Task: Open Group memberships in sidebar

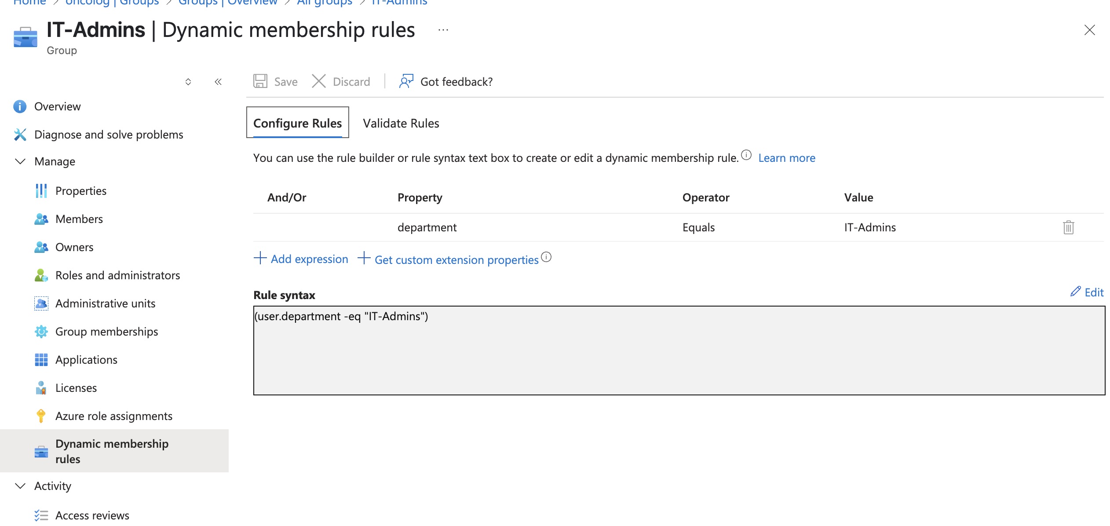Action: (x=106, y=332)
